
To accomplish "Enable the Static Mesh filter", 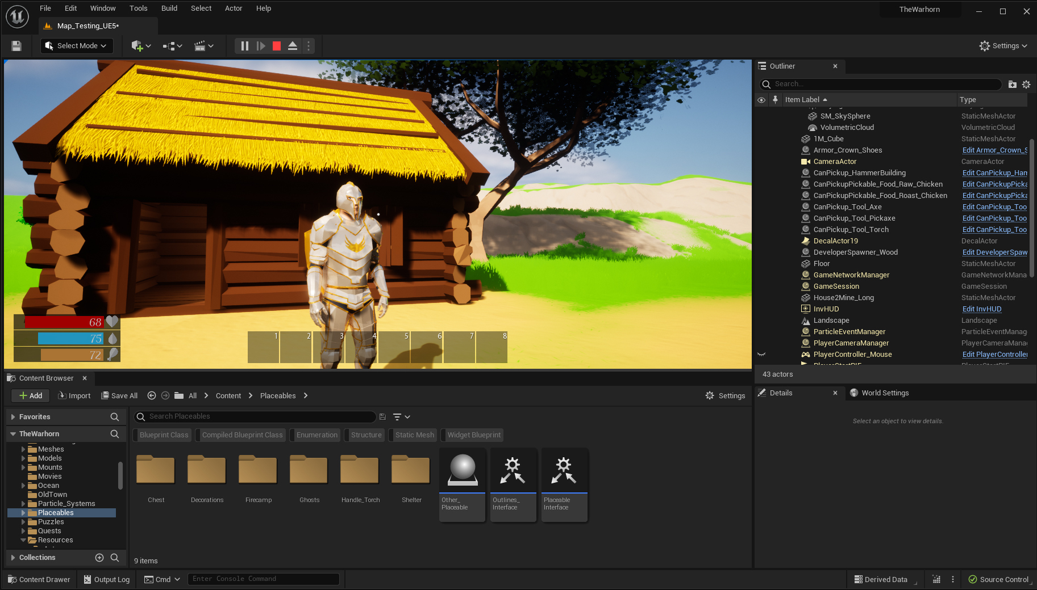I will [414, 435].
